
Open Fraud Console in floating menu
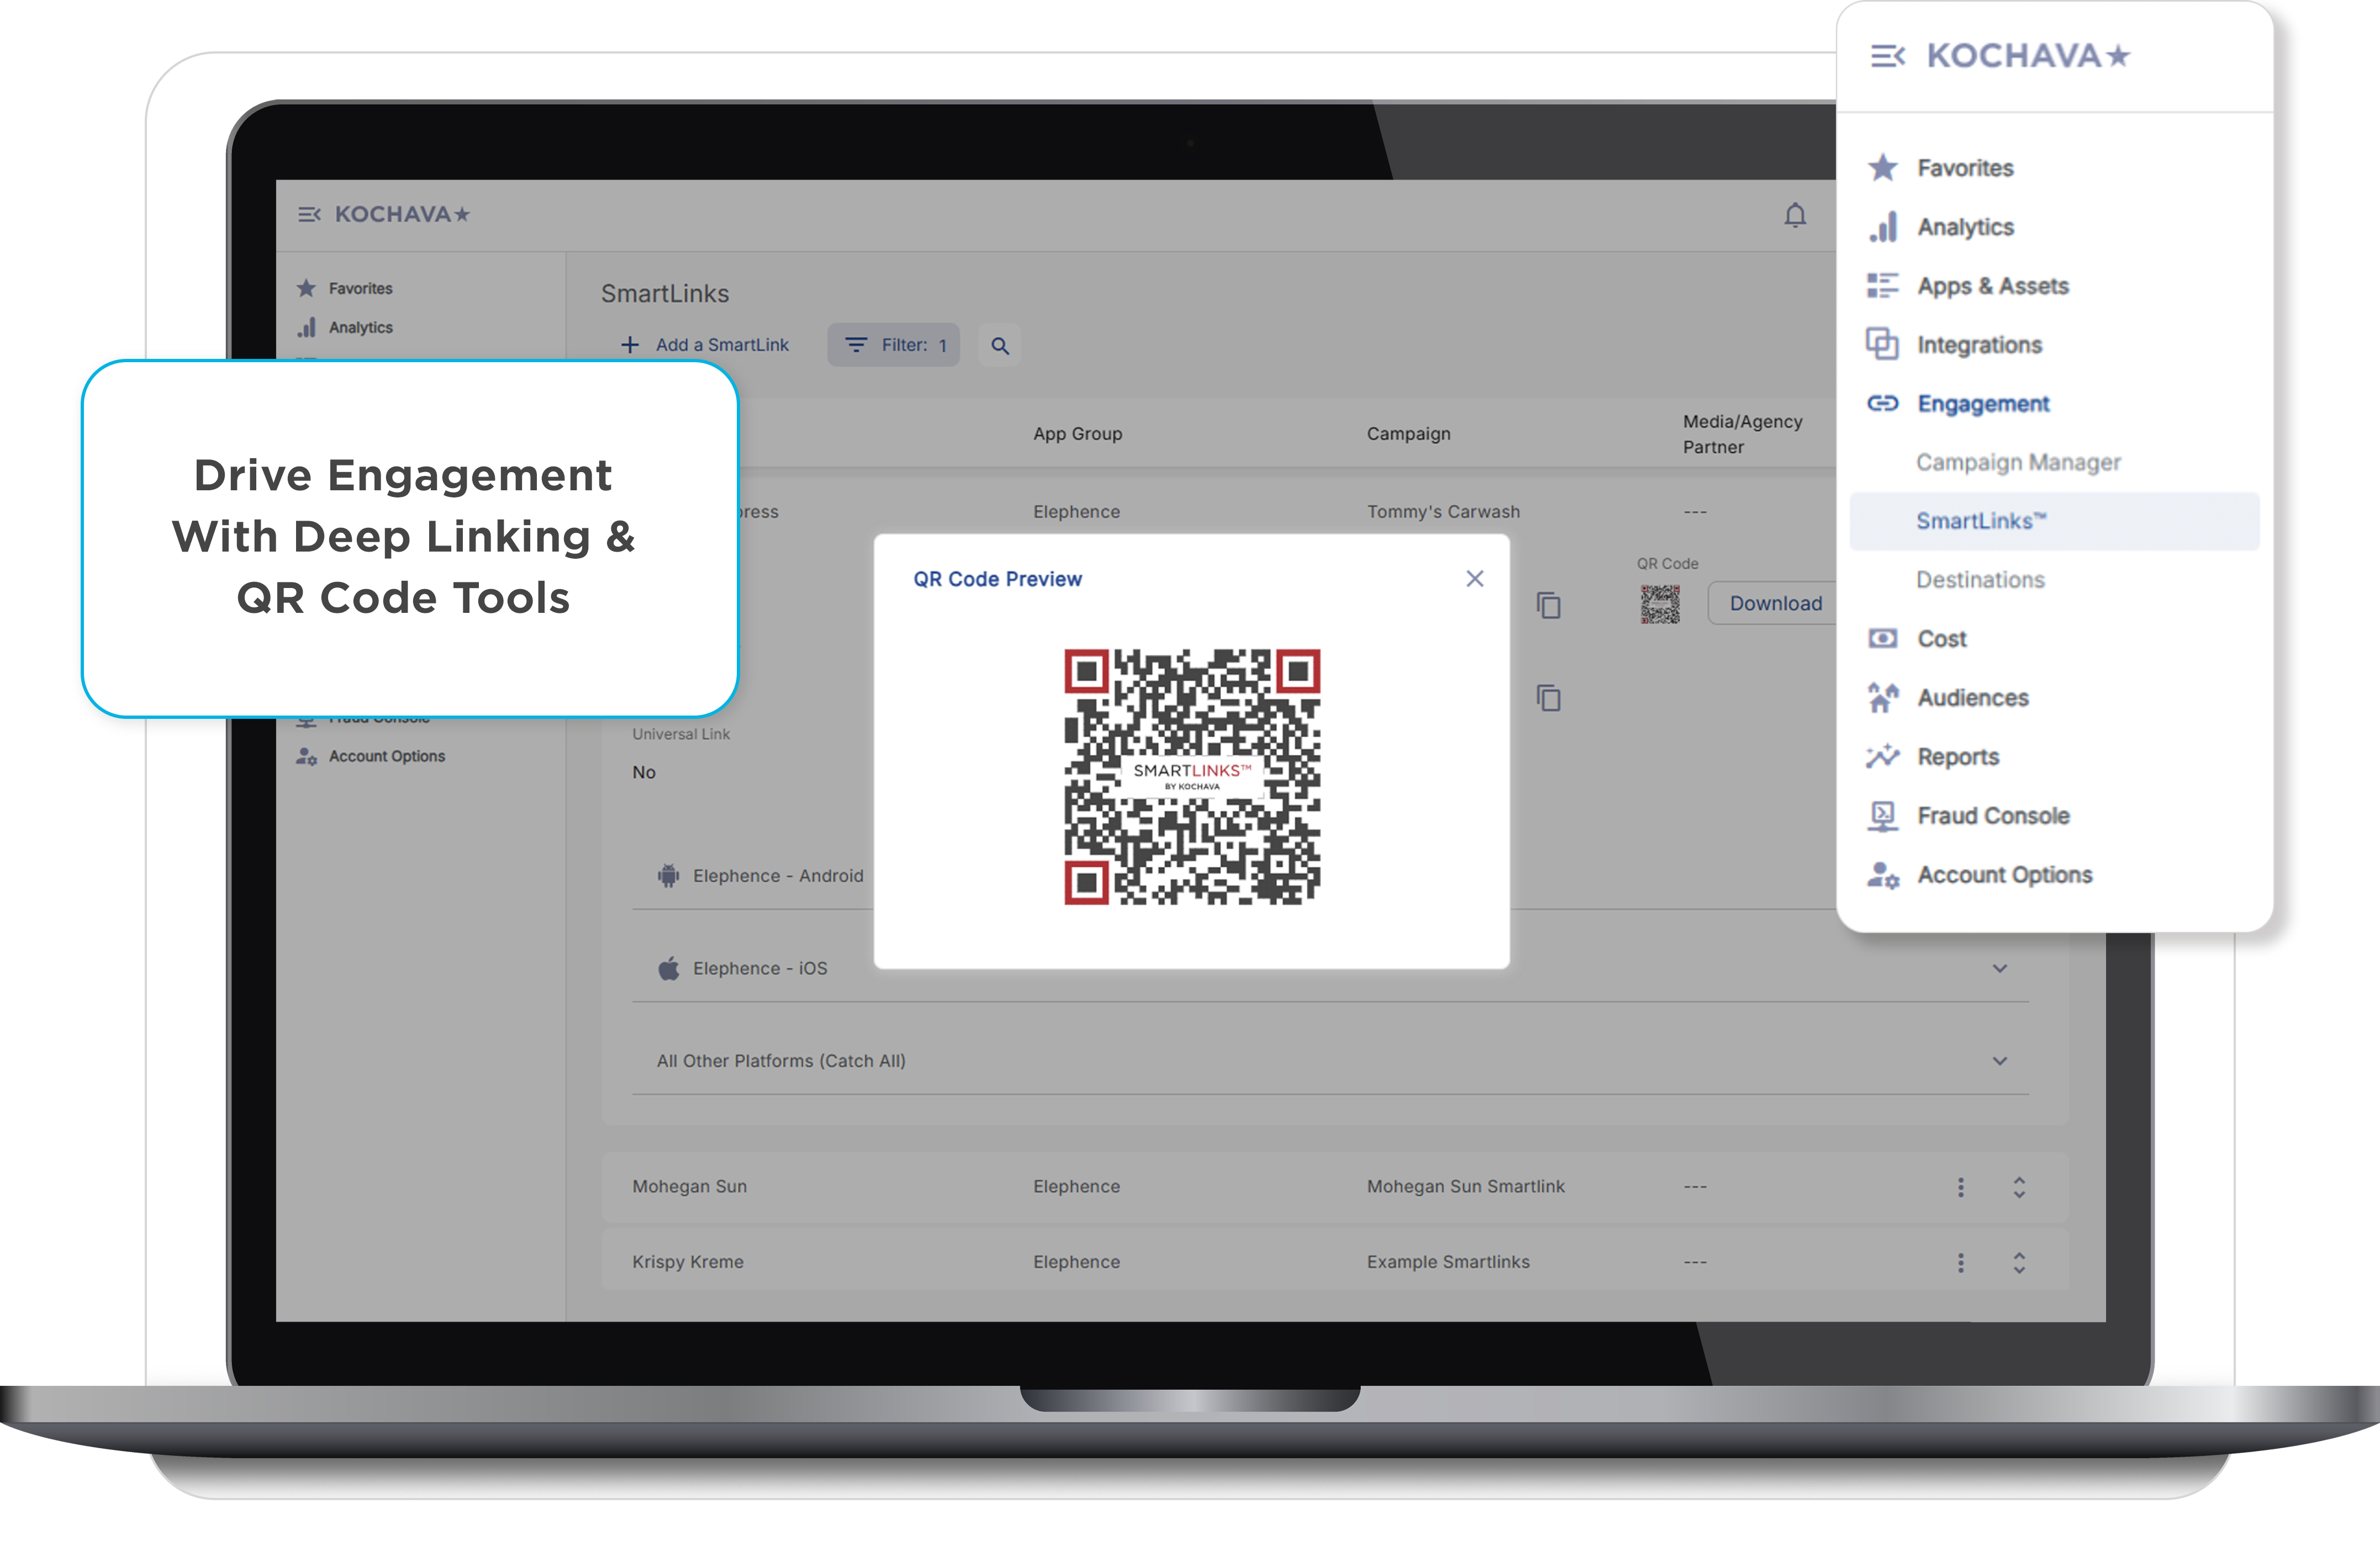(x=1992, y=815)
